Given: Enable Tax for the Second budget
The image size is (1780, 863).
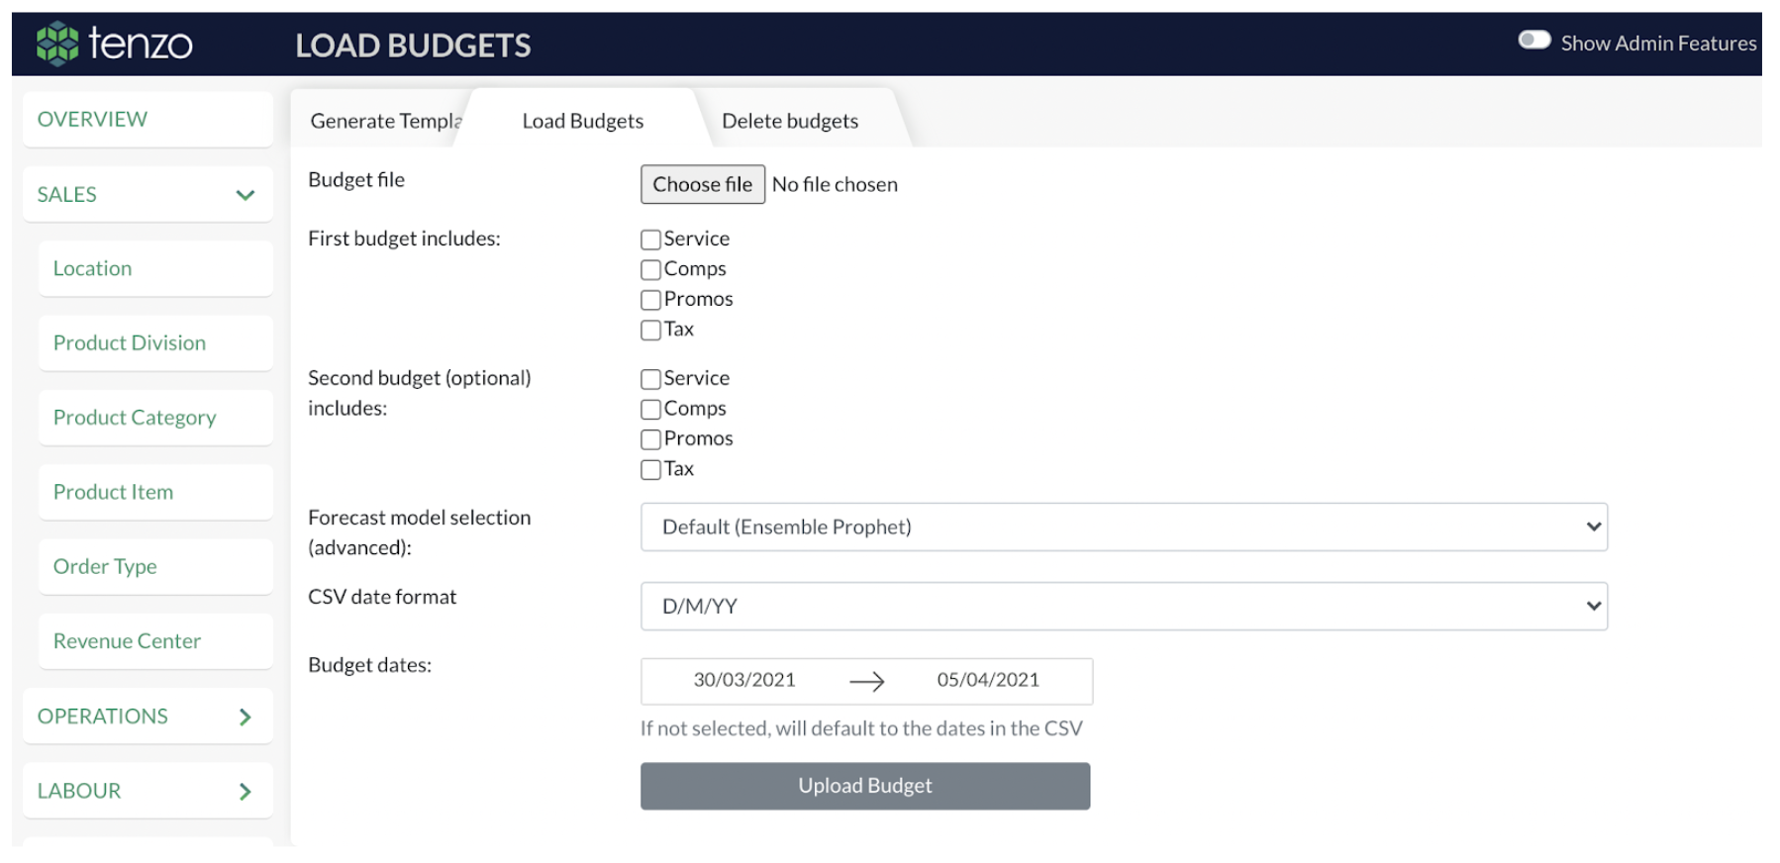Looking at the screenshot, I should [x=650, y=469].
